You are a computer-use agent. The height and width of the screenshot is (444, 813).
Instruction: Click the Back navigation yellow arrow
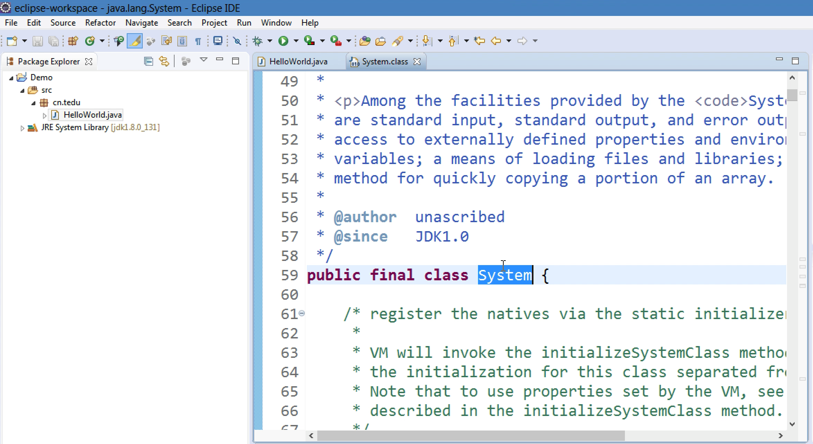click(x=496, y=41)
